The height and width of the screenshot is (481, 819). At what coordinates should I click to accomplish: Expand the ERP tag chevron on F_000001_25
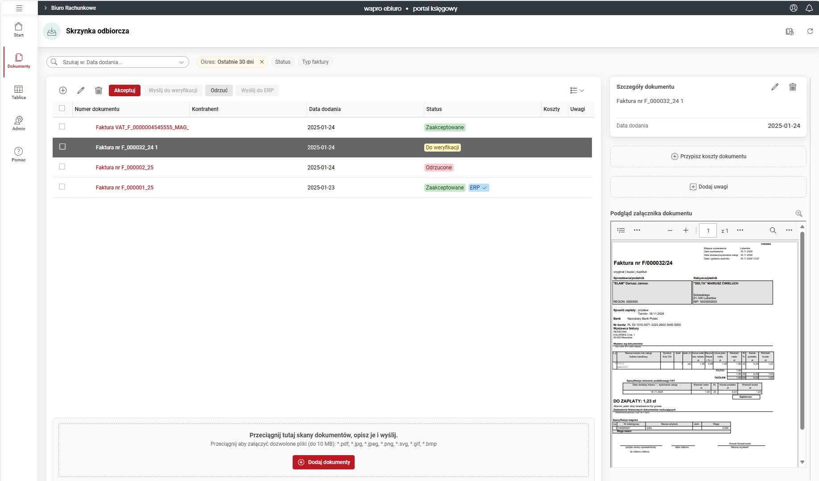click(485, 188)
